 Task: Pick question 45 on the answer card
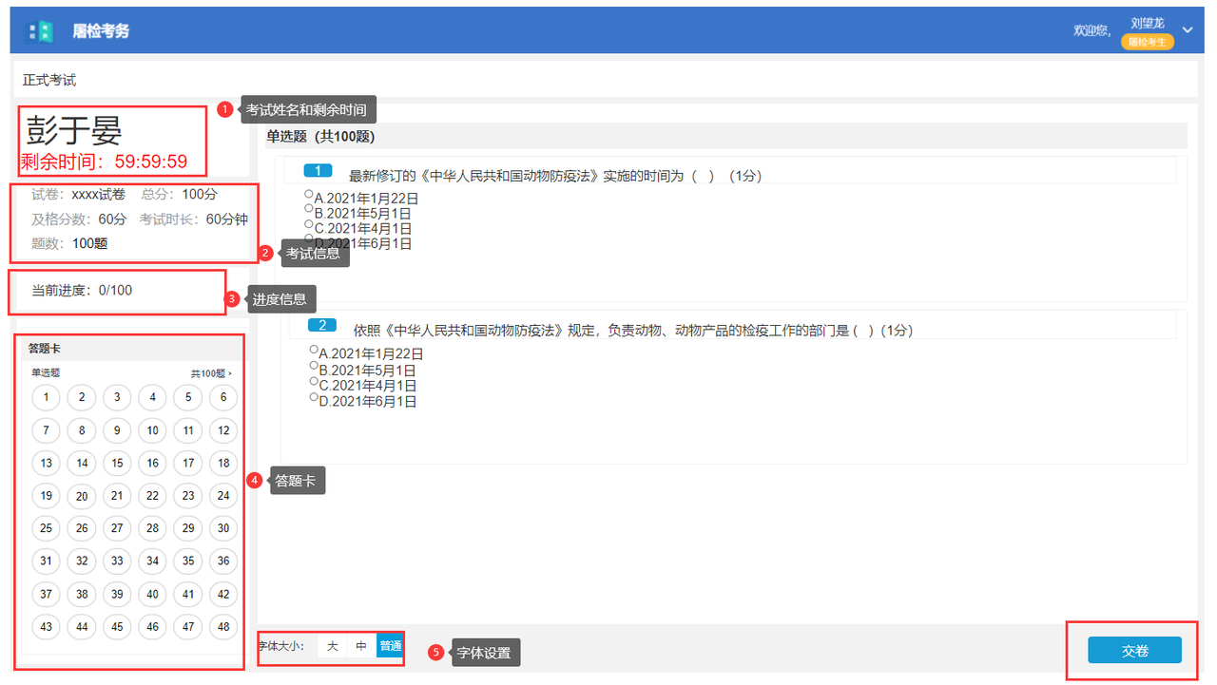point(117,627)
